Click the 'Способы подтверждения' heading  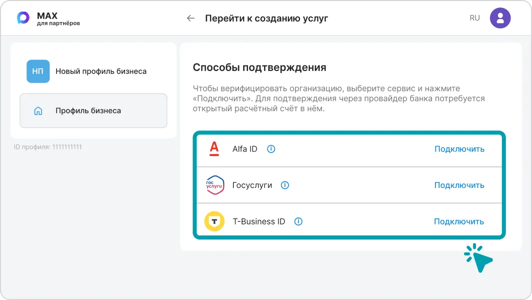pos(259,67)
